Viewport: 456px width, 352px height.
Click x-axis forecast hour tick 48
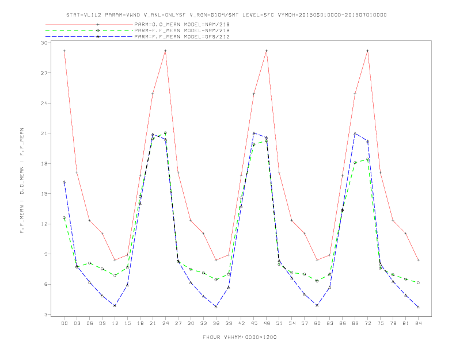[x=267, y=323]
